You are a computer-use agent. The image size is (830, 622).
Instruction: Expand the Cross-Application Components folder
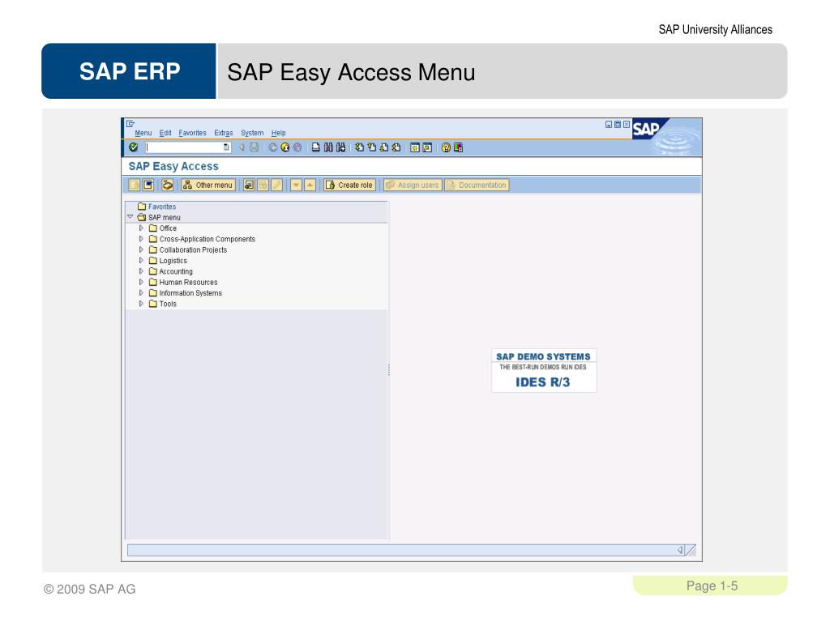[141, 239]
